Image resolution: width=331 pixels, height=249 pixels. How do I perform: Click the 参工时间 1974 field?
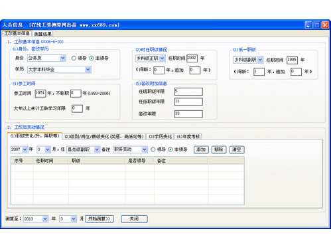40,94
